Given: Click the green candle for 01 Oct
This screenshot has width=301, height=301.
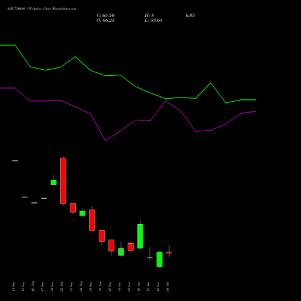Looking at the screenshot, I should pyautogui.click(x=121, y=252).
